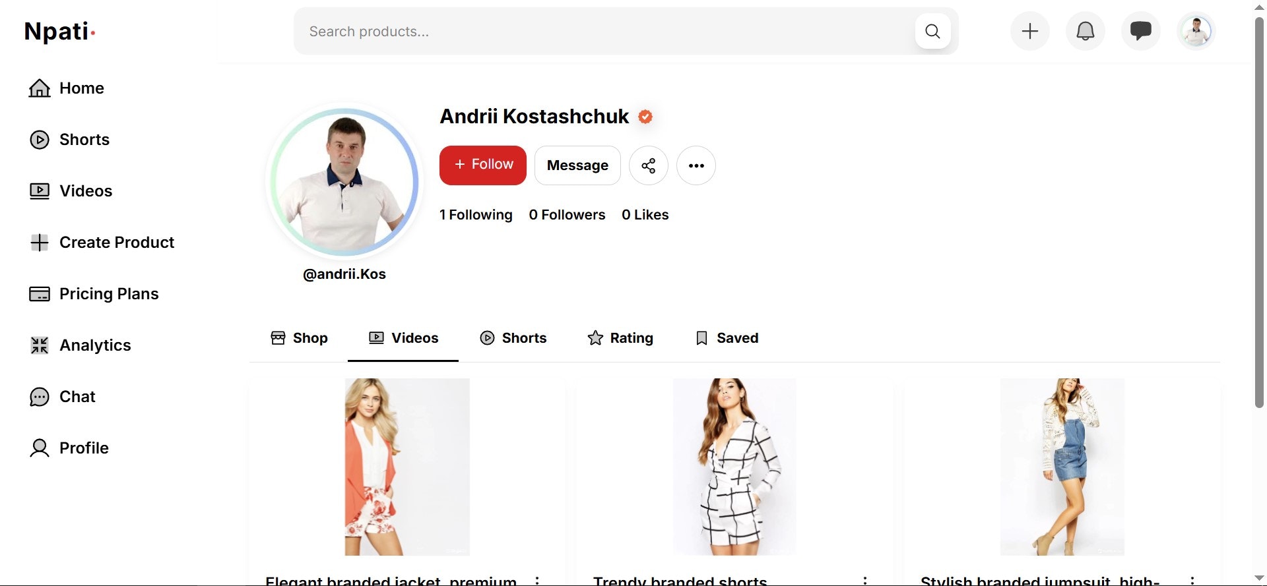Click the verified badge next to name
The width and height of the screenshot is (1267, 586).
645,117
